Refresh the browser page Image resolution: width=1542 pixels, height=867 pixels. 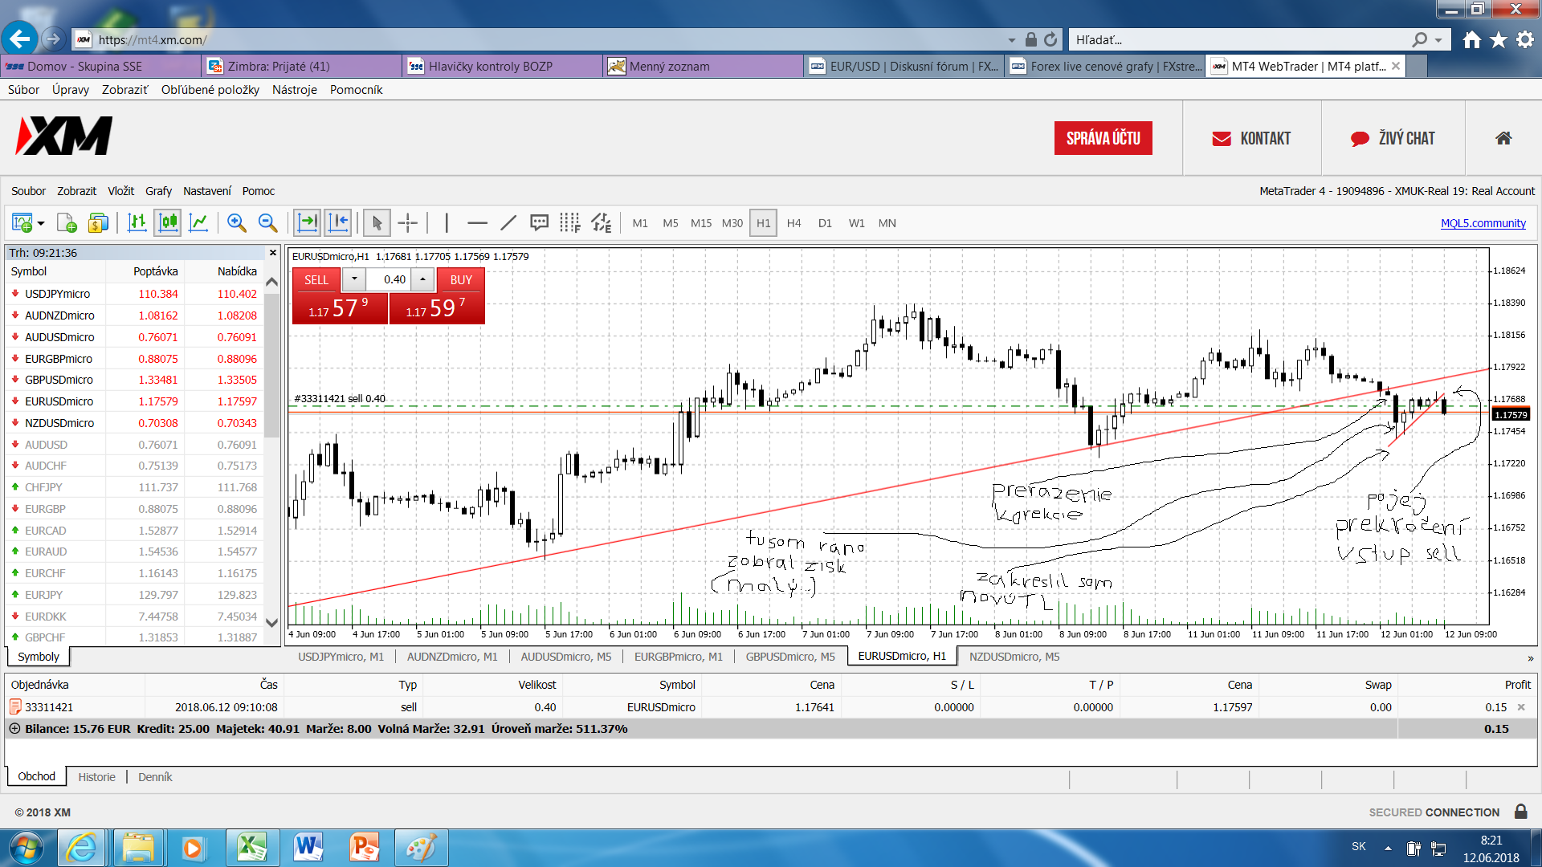point(1050,39)
